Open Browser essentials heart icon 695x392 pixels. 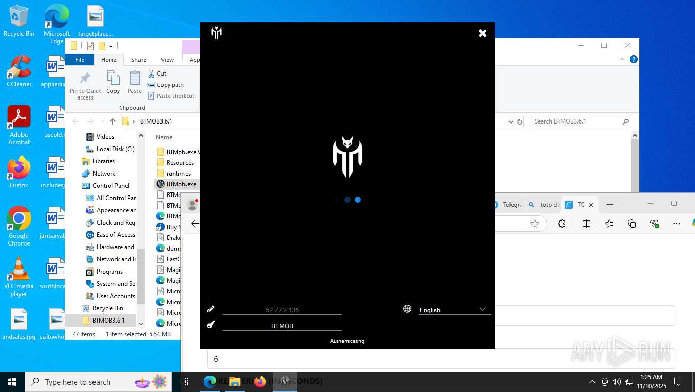654,224
